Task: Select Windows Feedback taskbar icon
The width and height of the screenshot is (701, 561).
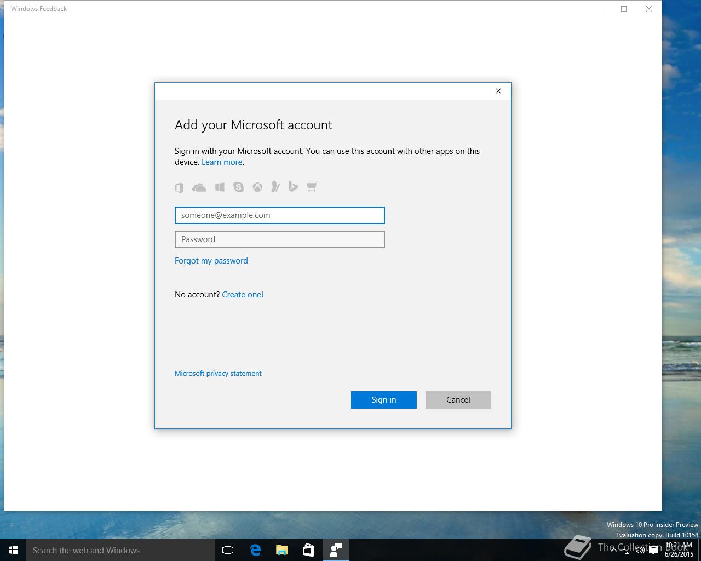Action: pos(336,550)
